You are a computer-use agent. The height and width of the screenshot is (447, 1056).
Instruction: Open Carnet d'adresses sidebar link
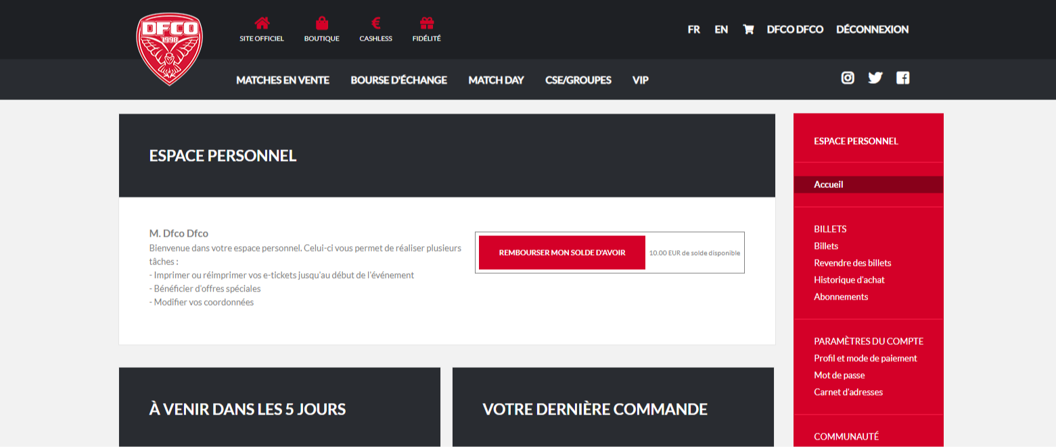pyautogui.click(x=848, y=392)
